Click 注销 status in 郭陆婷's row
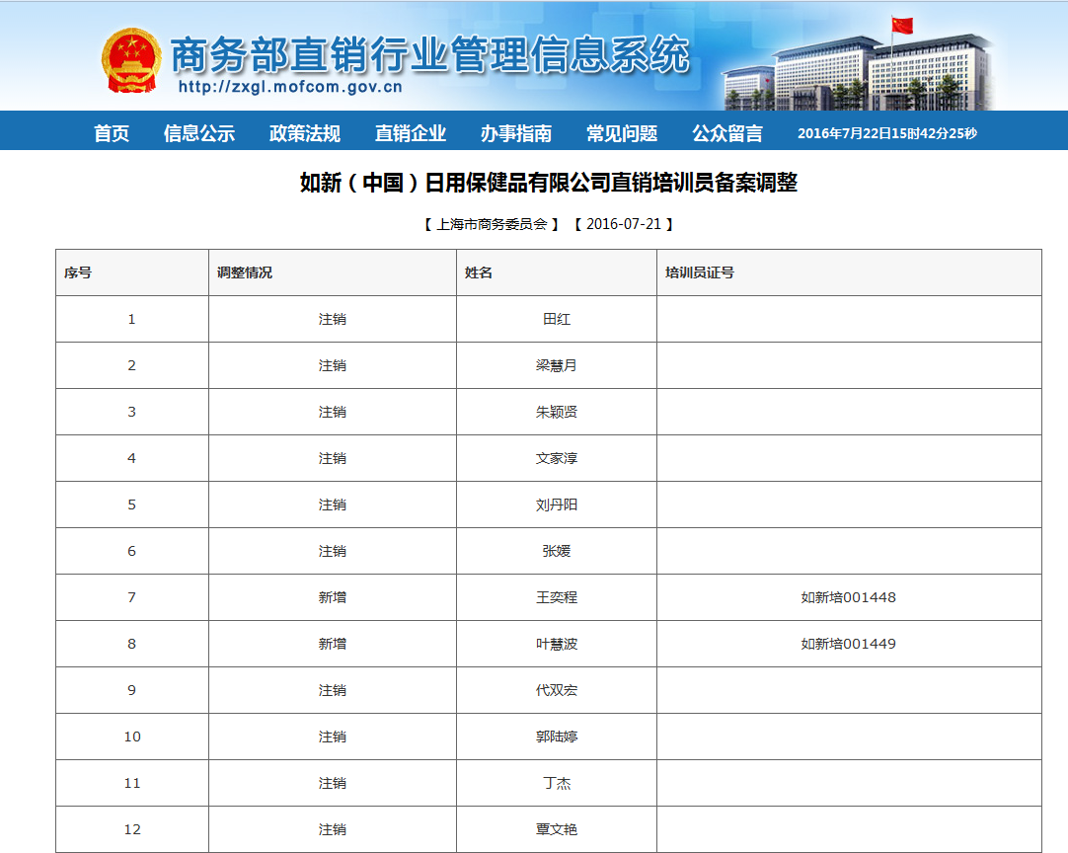1068x853 pixels. 333,736
